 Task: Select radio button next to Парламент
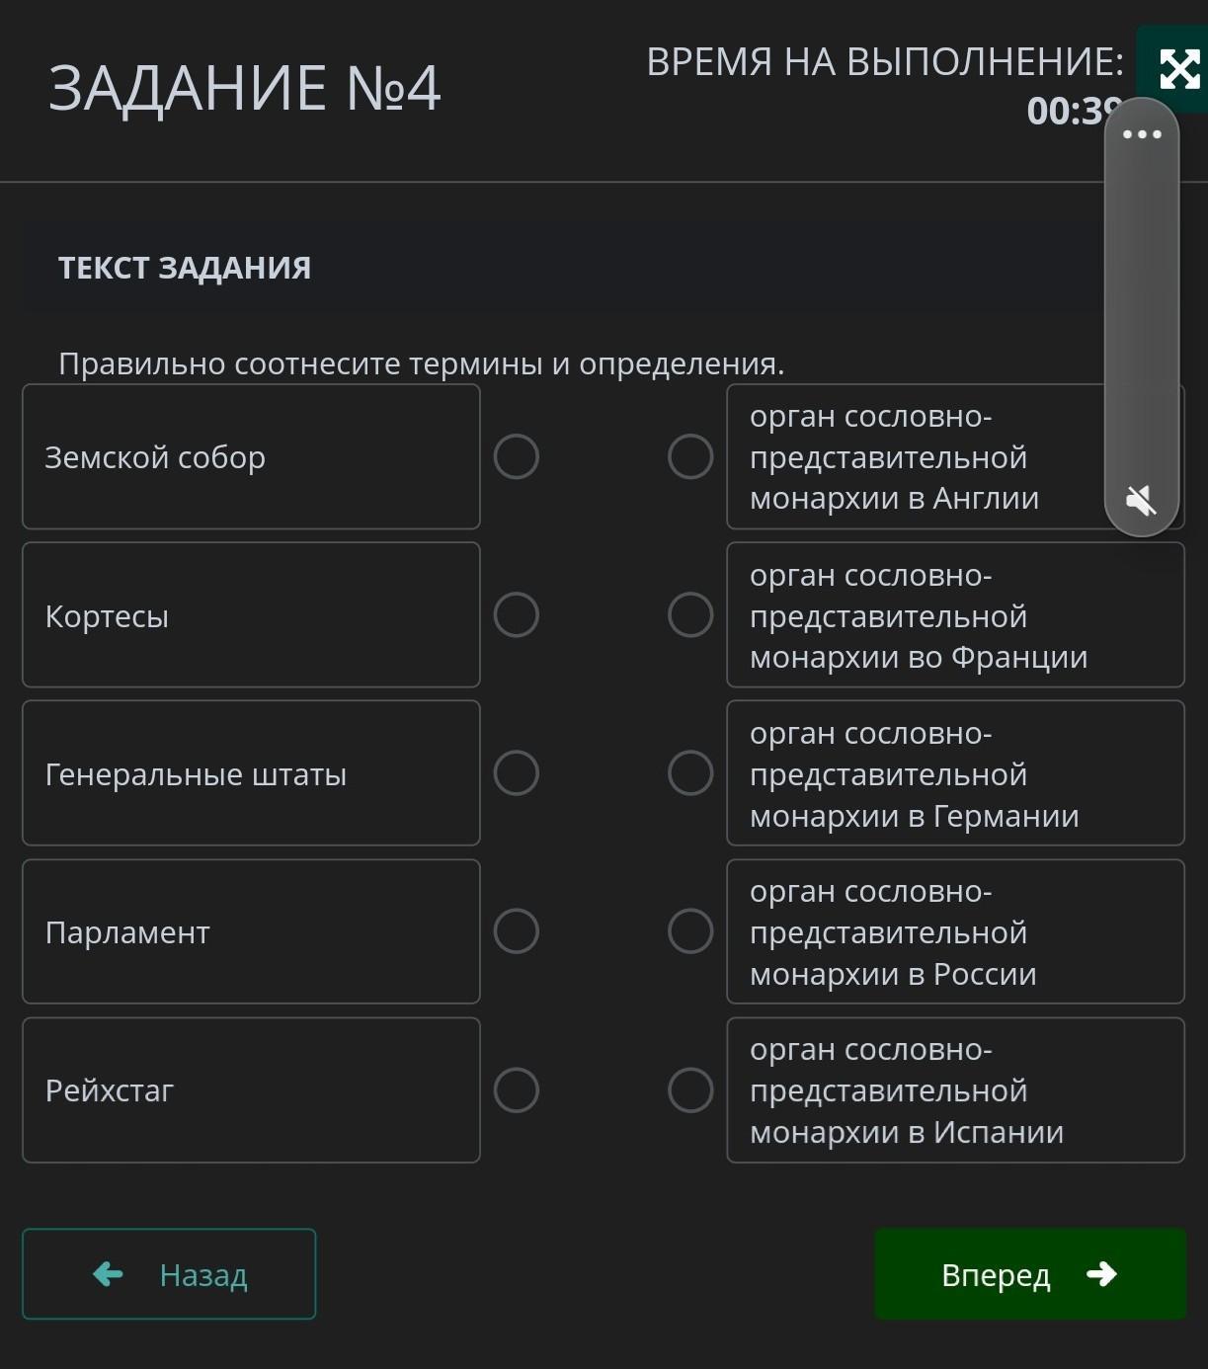pos(517,931)
